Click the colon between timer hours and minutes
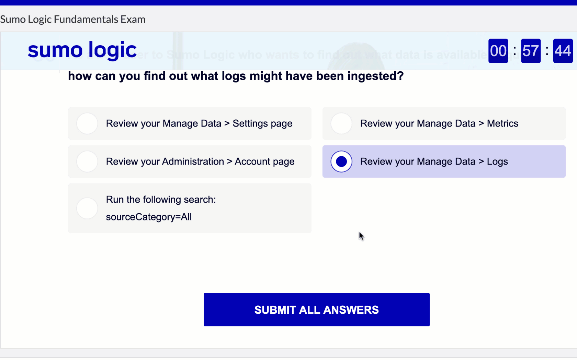The image size is (577, 360). click(514, 51)
